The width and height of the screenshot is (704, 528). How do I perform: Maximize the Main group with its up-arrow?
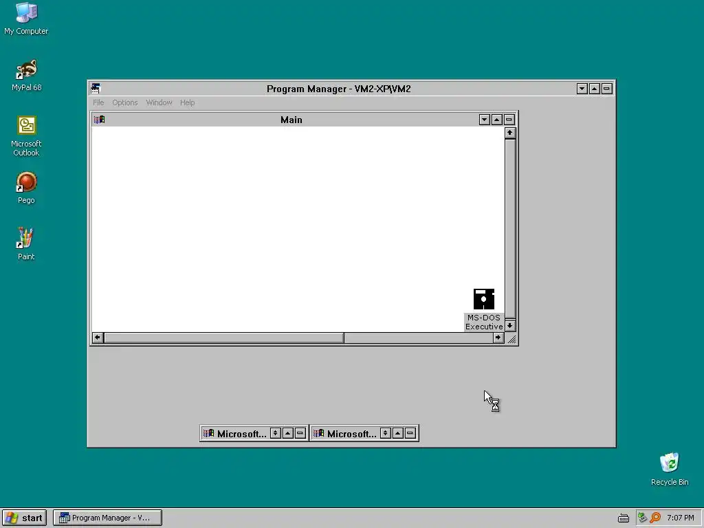coord(496,120)
